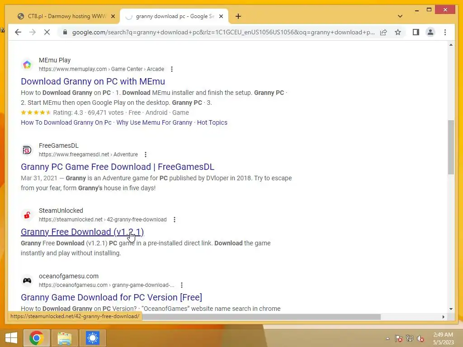Open Download Granny on PC with MEmu
The height and width of the screenshot is (347, 463).
click(93, 81)
